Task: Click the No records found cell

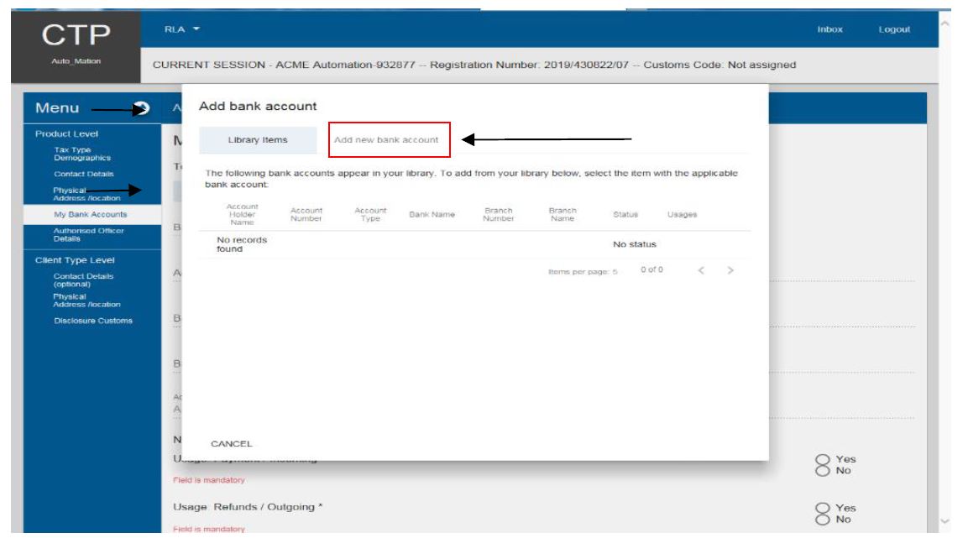Action: [242, 244]
